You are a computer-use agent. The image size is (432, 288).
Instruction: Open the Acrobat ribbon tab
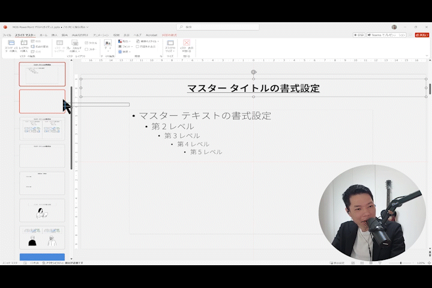[x=151, y=35]
